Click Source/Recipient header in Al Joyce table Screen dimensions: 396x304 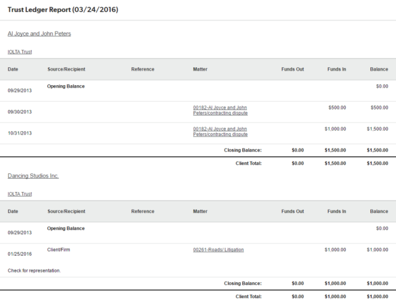point(66,69)
